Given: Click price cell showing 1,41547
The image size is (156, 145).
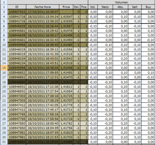Looking at the screenshot, I should pyautogui.click(x=66, y=17).
